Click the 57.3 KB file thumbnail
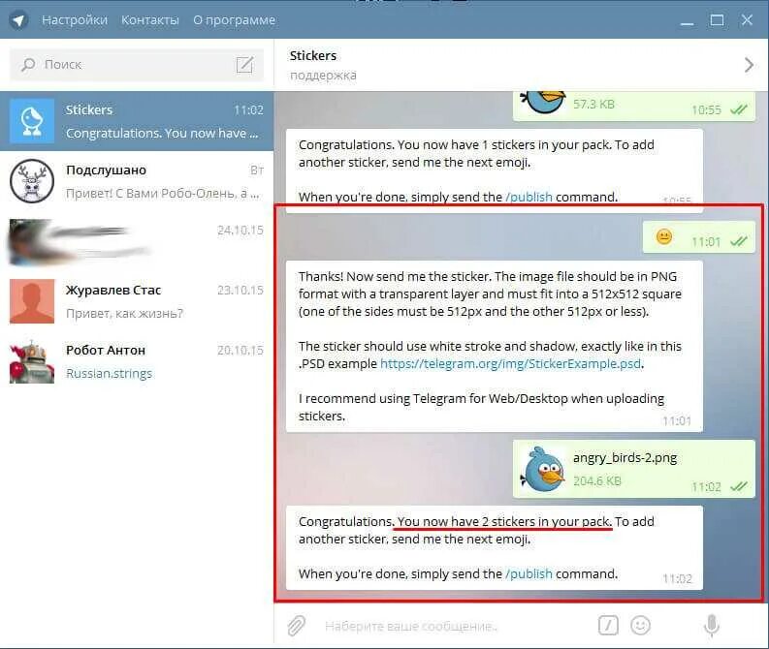Viewport: 769px width, 649px height. point(542,102)
